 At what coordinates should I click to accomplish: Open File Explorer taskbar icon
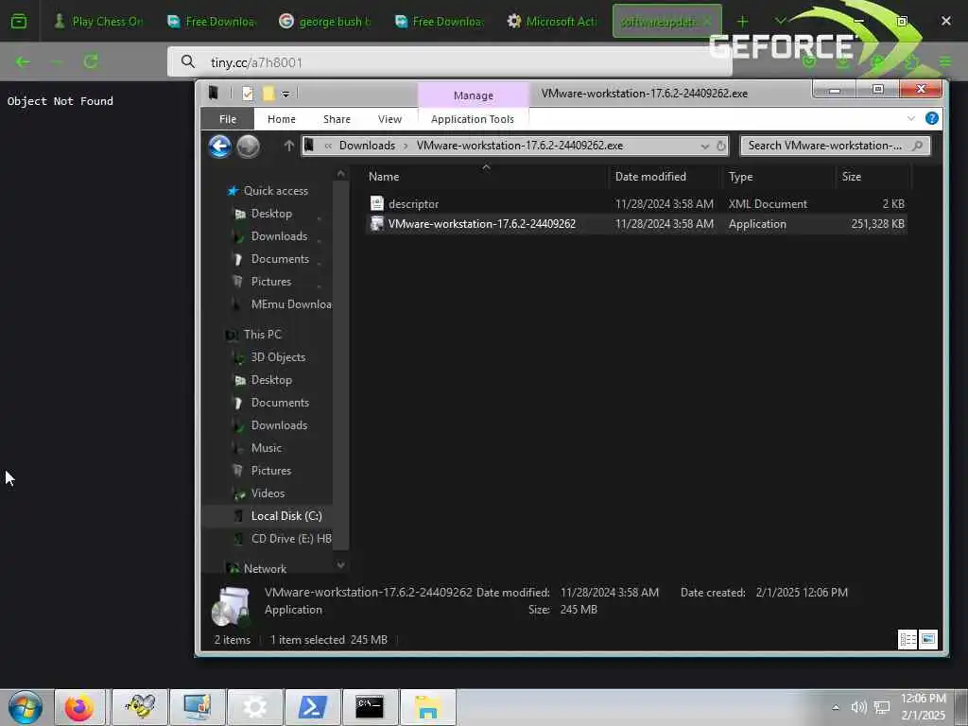pos(427,707)
